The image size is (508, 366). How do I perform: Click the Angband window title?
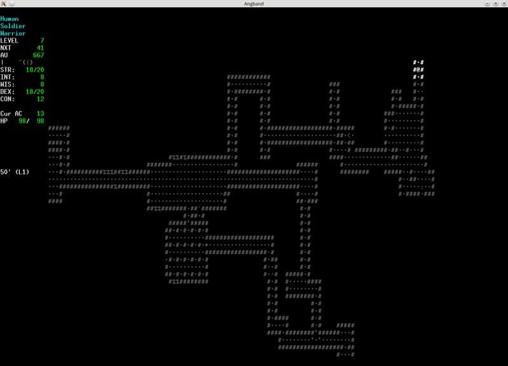pos(253,4)
